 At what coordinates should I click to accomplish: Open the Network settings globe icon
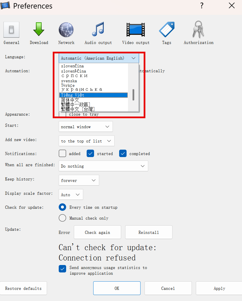pyautogui.click(x=66, y=30)
